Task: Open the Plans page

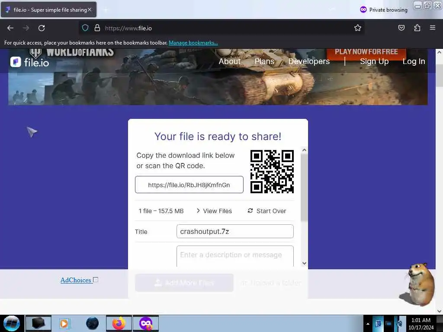Action: pyautogui.click(x=264, y=61)
